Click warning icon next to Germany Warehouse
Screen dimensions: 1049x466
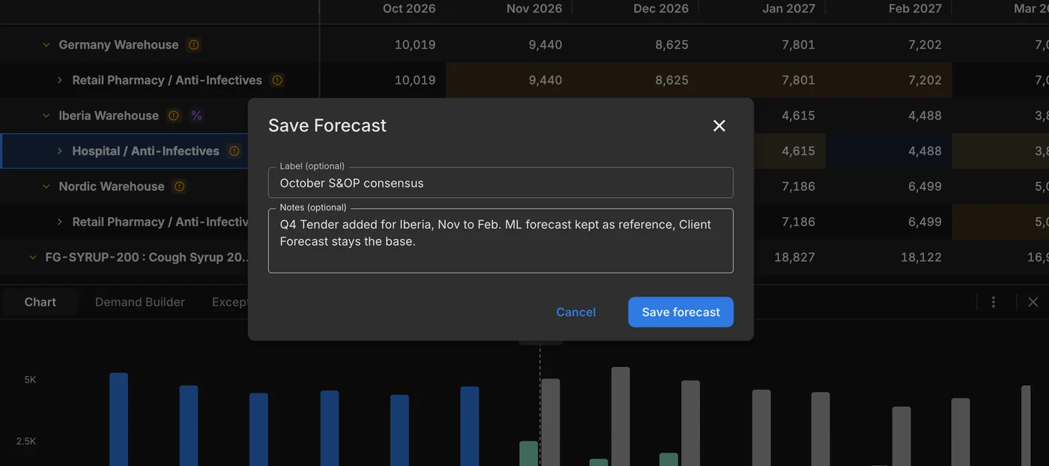[193, 45]
